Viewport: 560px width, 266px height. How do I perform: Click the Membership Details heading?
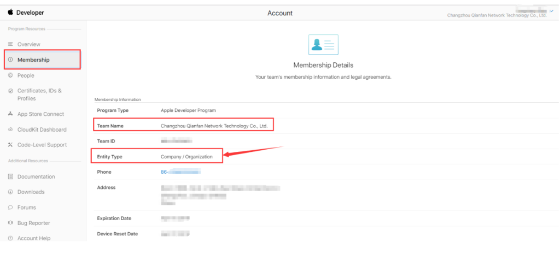(x=323, y=65)
